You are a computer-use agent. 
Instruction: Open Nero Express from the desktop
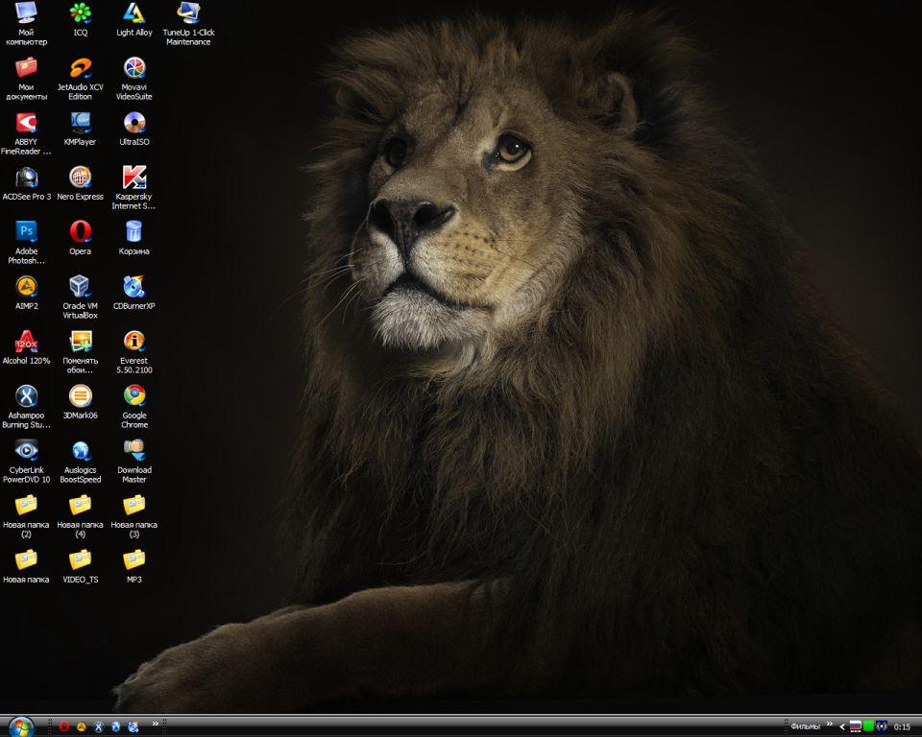(x=81, y=178)
